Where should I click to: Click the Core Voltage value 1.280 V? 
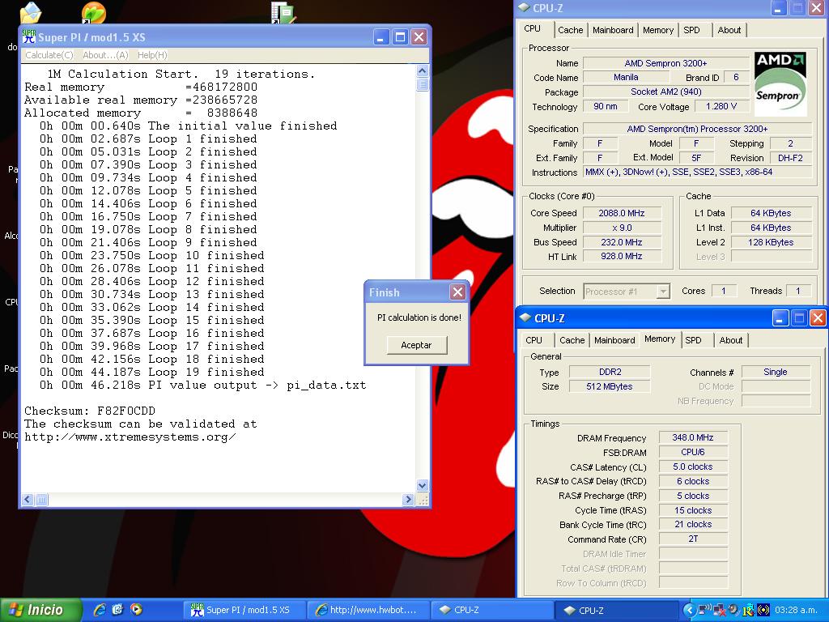(721, 106)
